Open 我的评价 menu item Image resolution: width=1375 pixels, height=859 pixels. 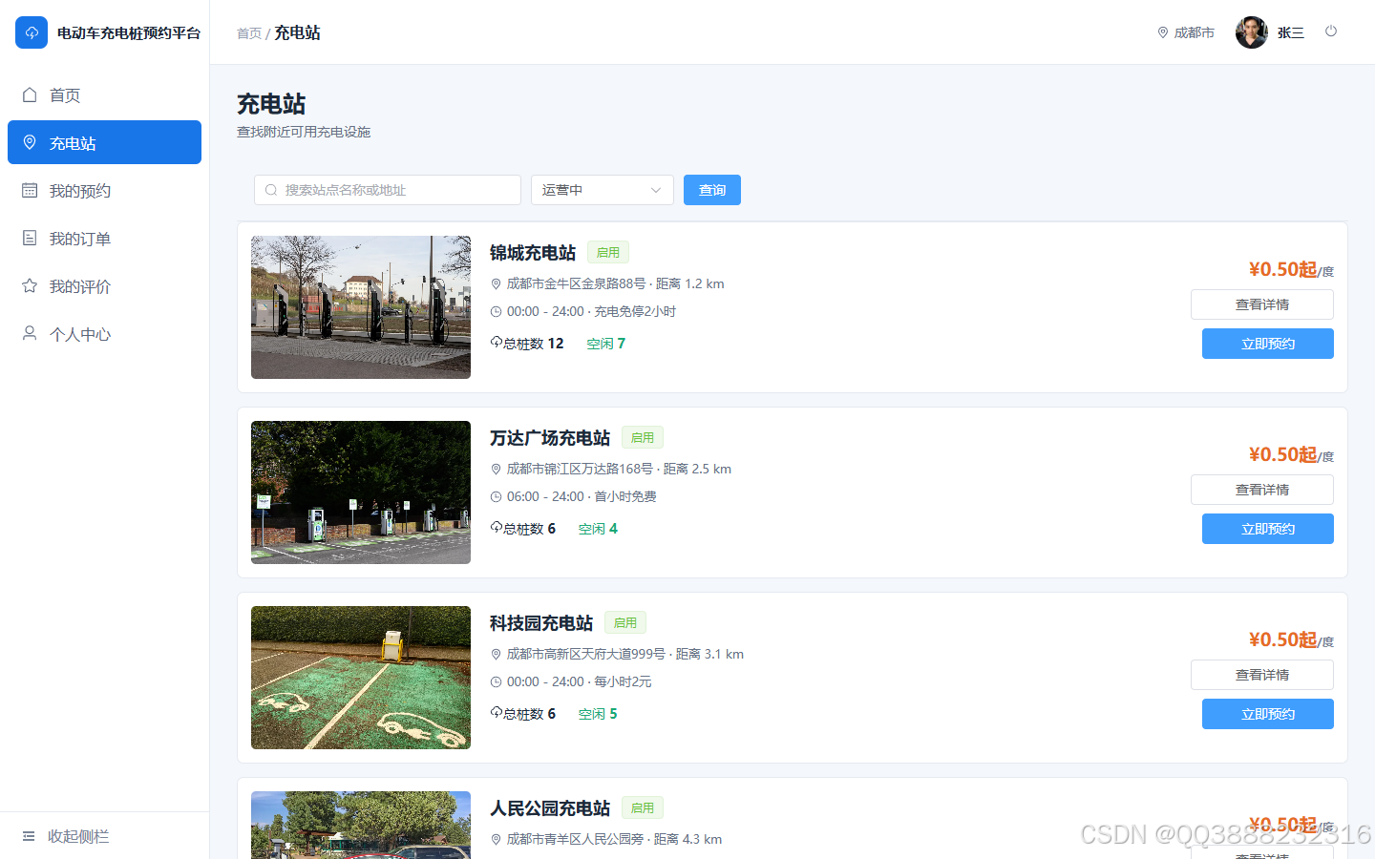coord(104,285)
